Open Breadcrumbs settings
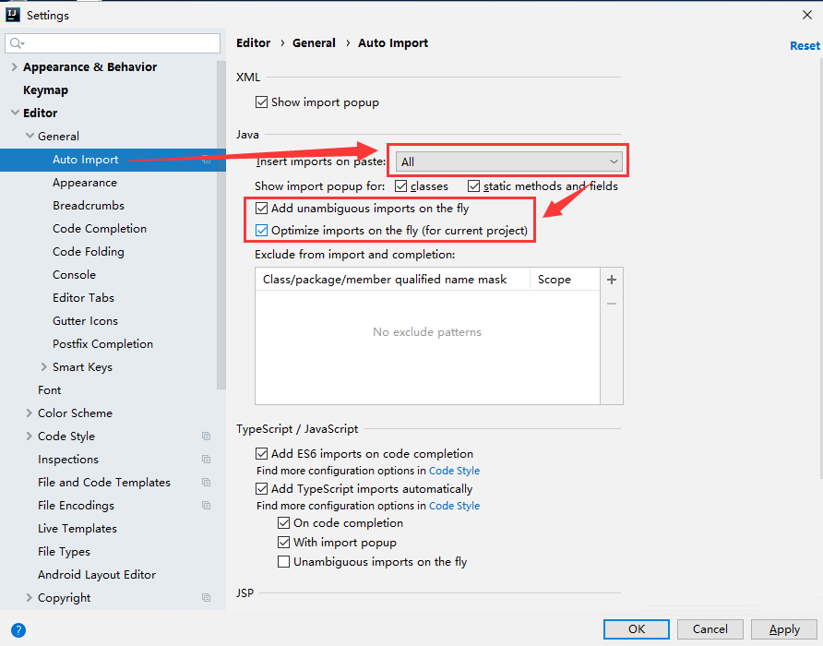This screenshot has height=646, width=823. (x=89, y=206)
